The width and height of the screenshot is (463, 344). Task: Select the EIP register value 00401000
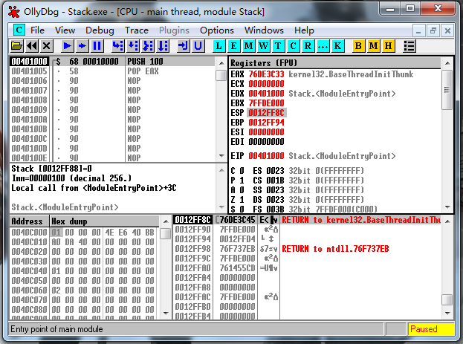(266, 156)
